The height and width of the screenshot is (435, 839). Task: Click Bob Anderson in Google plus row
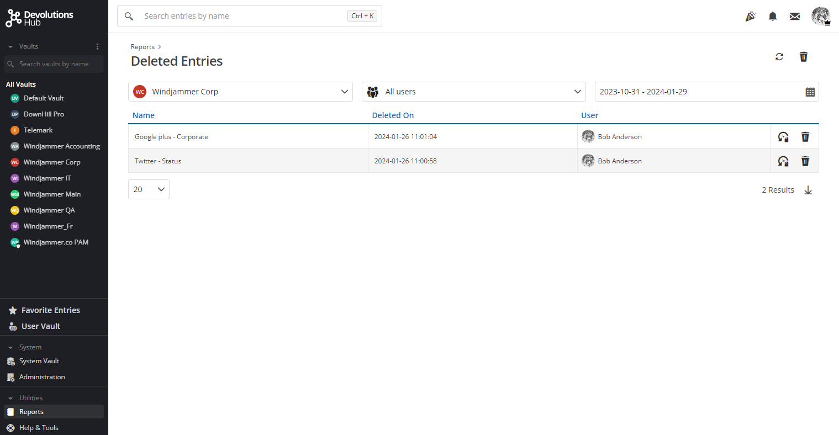620,137
